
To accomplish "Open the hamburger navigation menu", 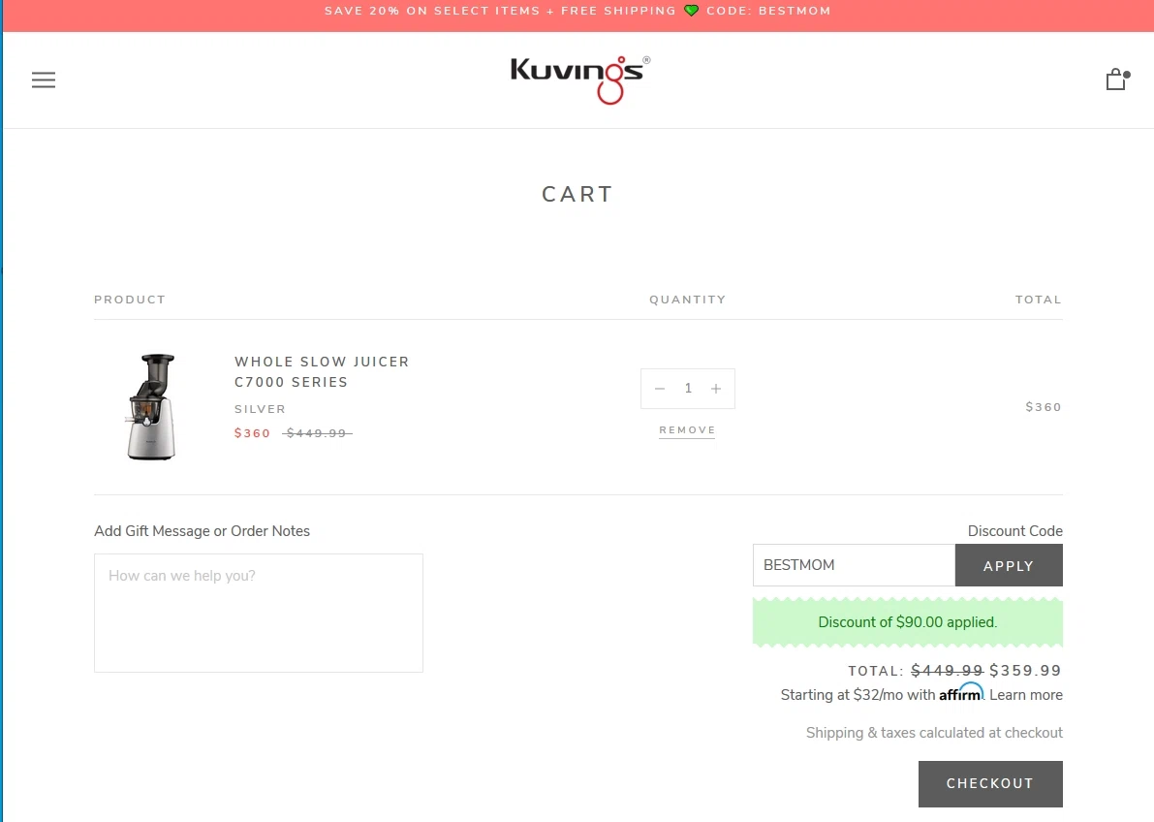I will [x=44, y=79].
